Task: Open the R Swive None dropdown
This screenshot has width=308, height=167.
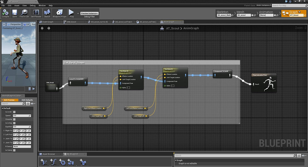Action: coord(22,147)
